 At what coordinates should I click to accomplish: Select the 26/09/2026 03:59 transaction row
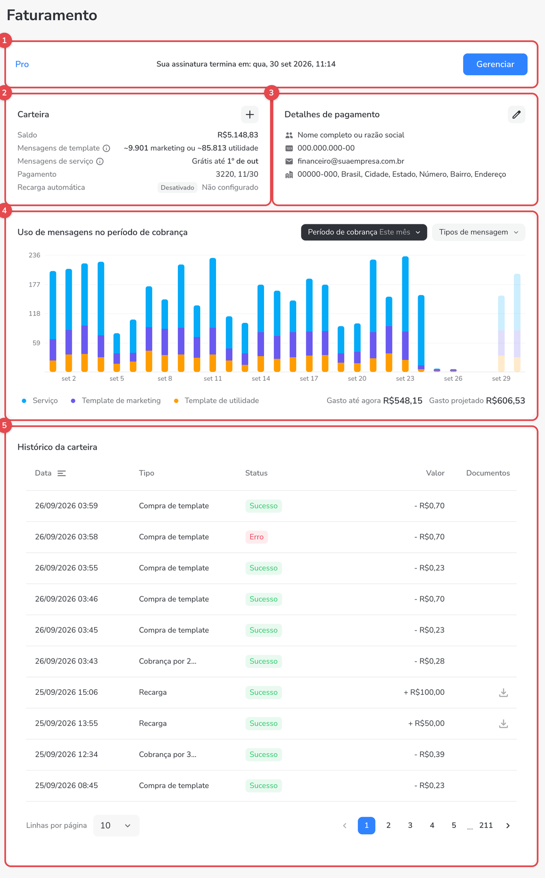pos(272,506)
